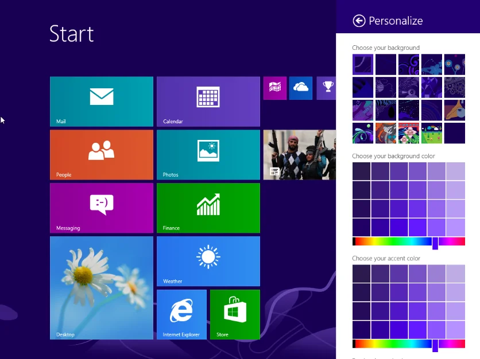
Task: Launch the People tile
Action: [x=102, y=155]
